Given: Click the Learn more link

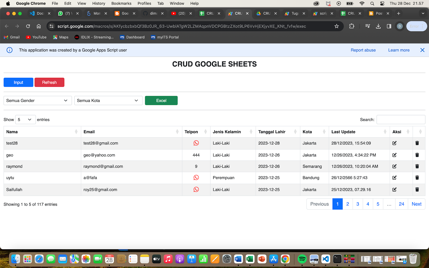Looking at the screenshot, I should 399,50.
